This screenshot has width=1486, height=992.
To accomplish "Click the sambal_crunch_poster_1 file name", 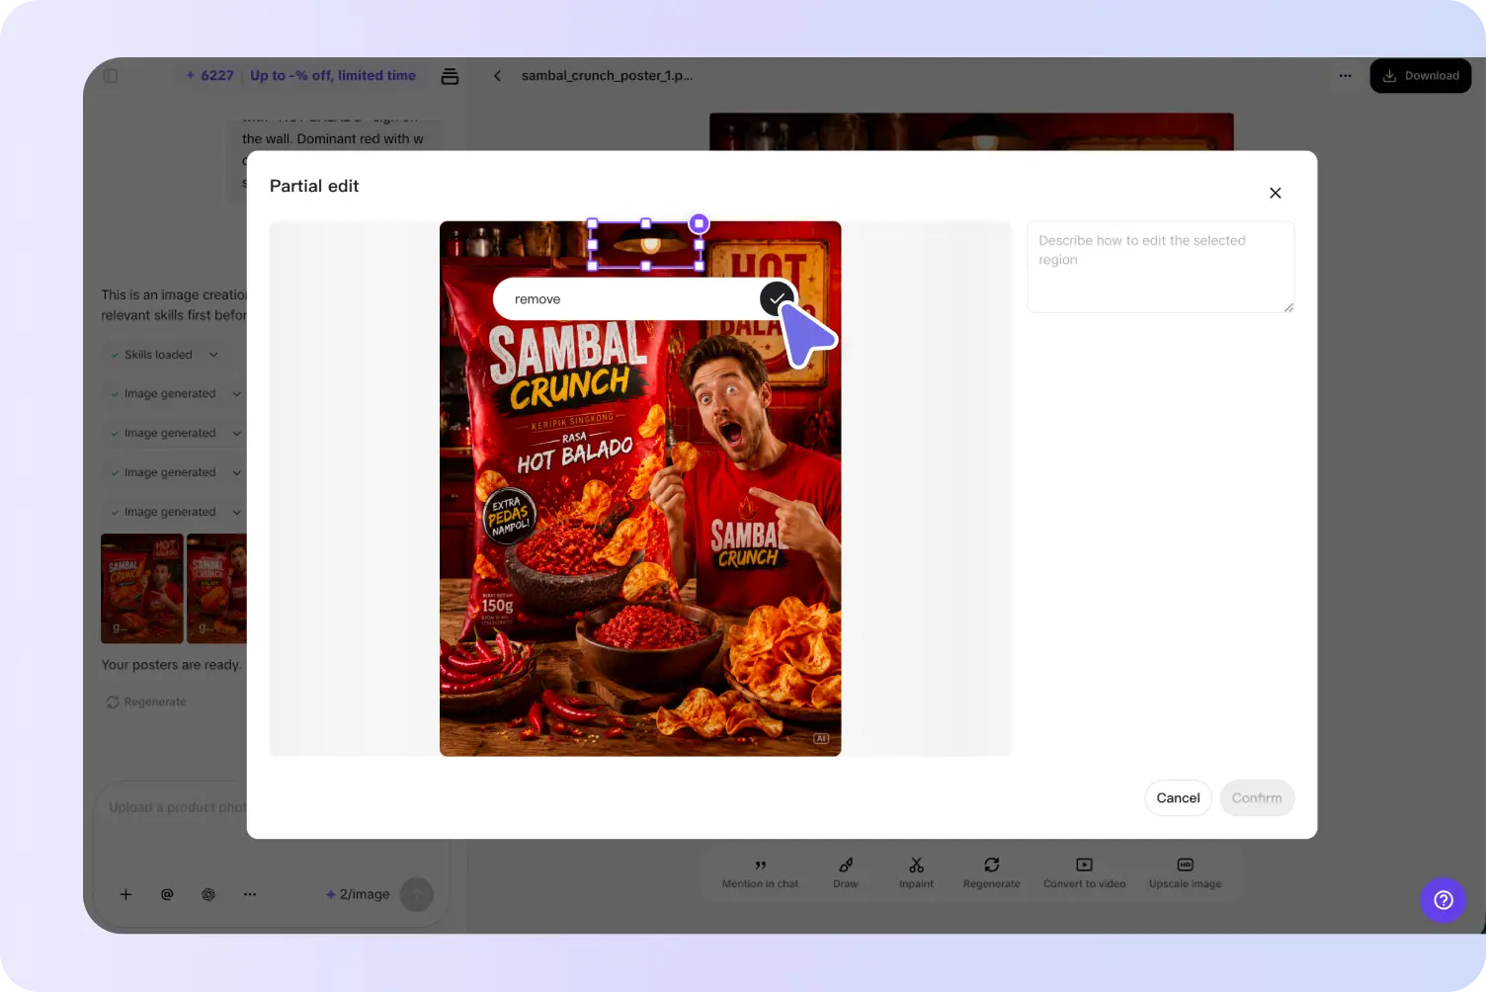I will pos(607,75).
